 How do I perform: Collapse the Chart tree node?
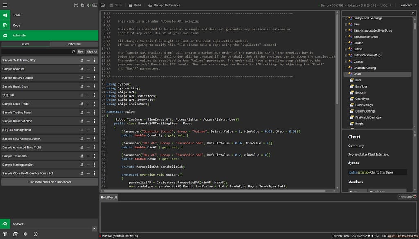346,74
